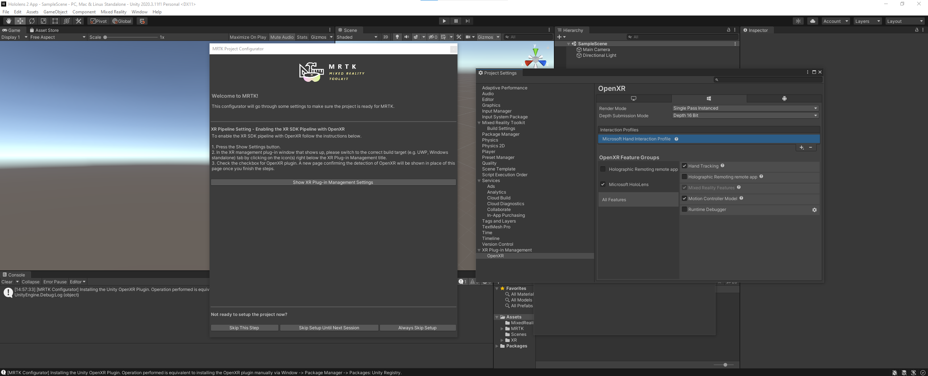Click the Pause button
The height and width of the screenshot is (376, 928).
[x=456, y=21]
